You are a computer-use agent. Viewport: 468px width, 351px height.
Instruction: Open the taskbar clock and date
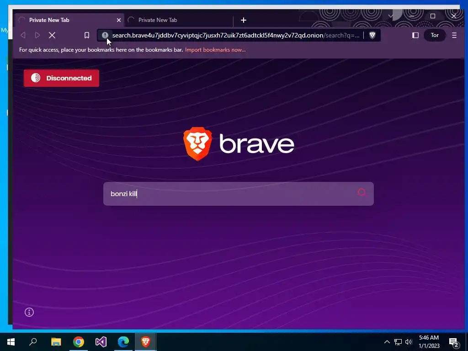429,342
